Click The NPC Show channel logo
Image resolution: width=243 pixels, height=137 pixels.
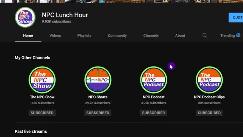point(42,80)
